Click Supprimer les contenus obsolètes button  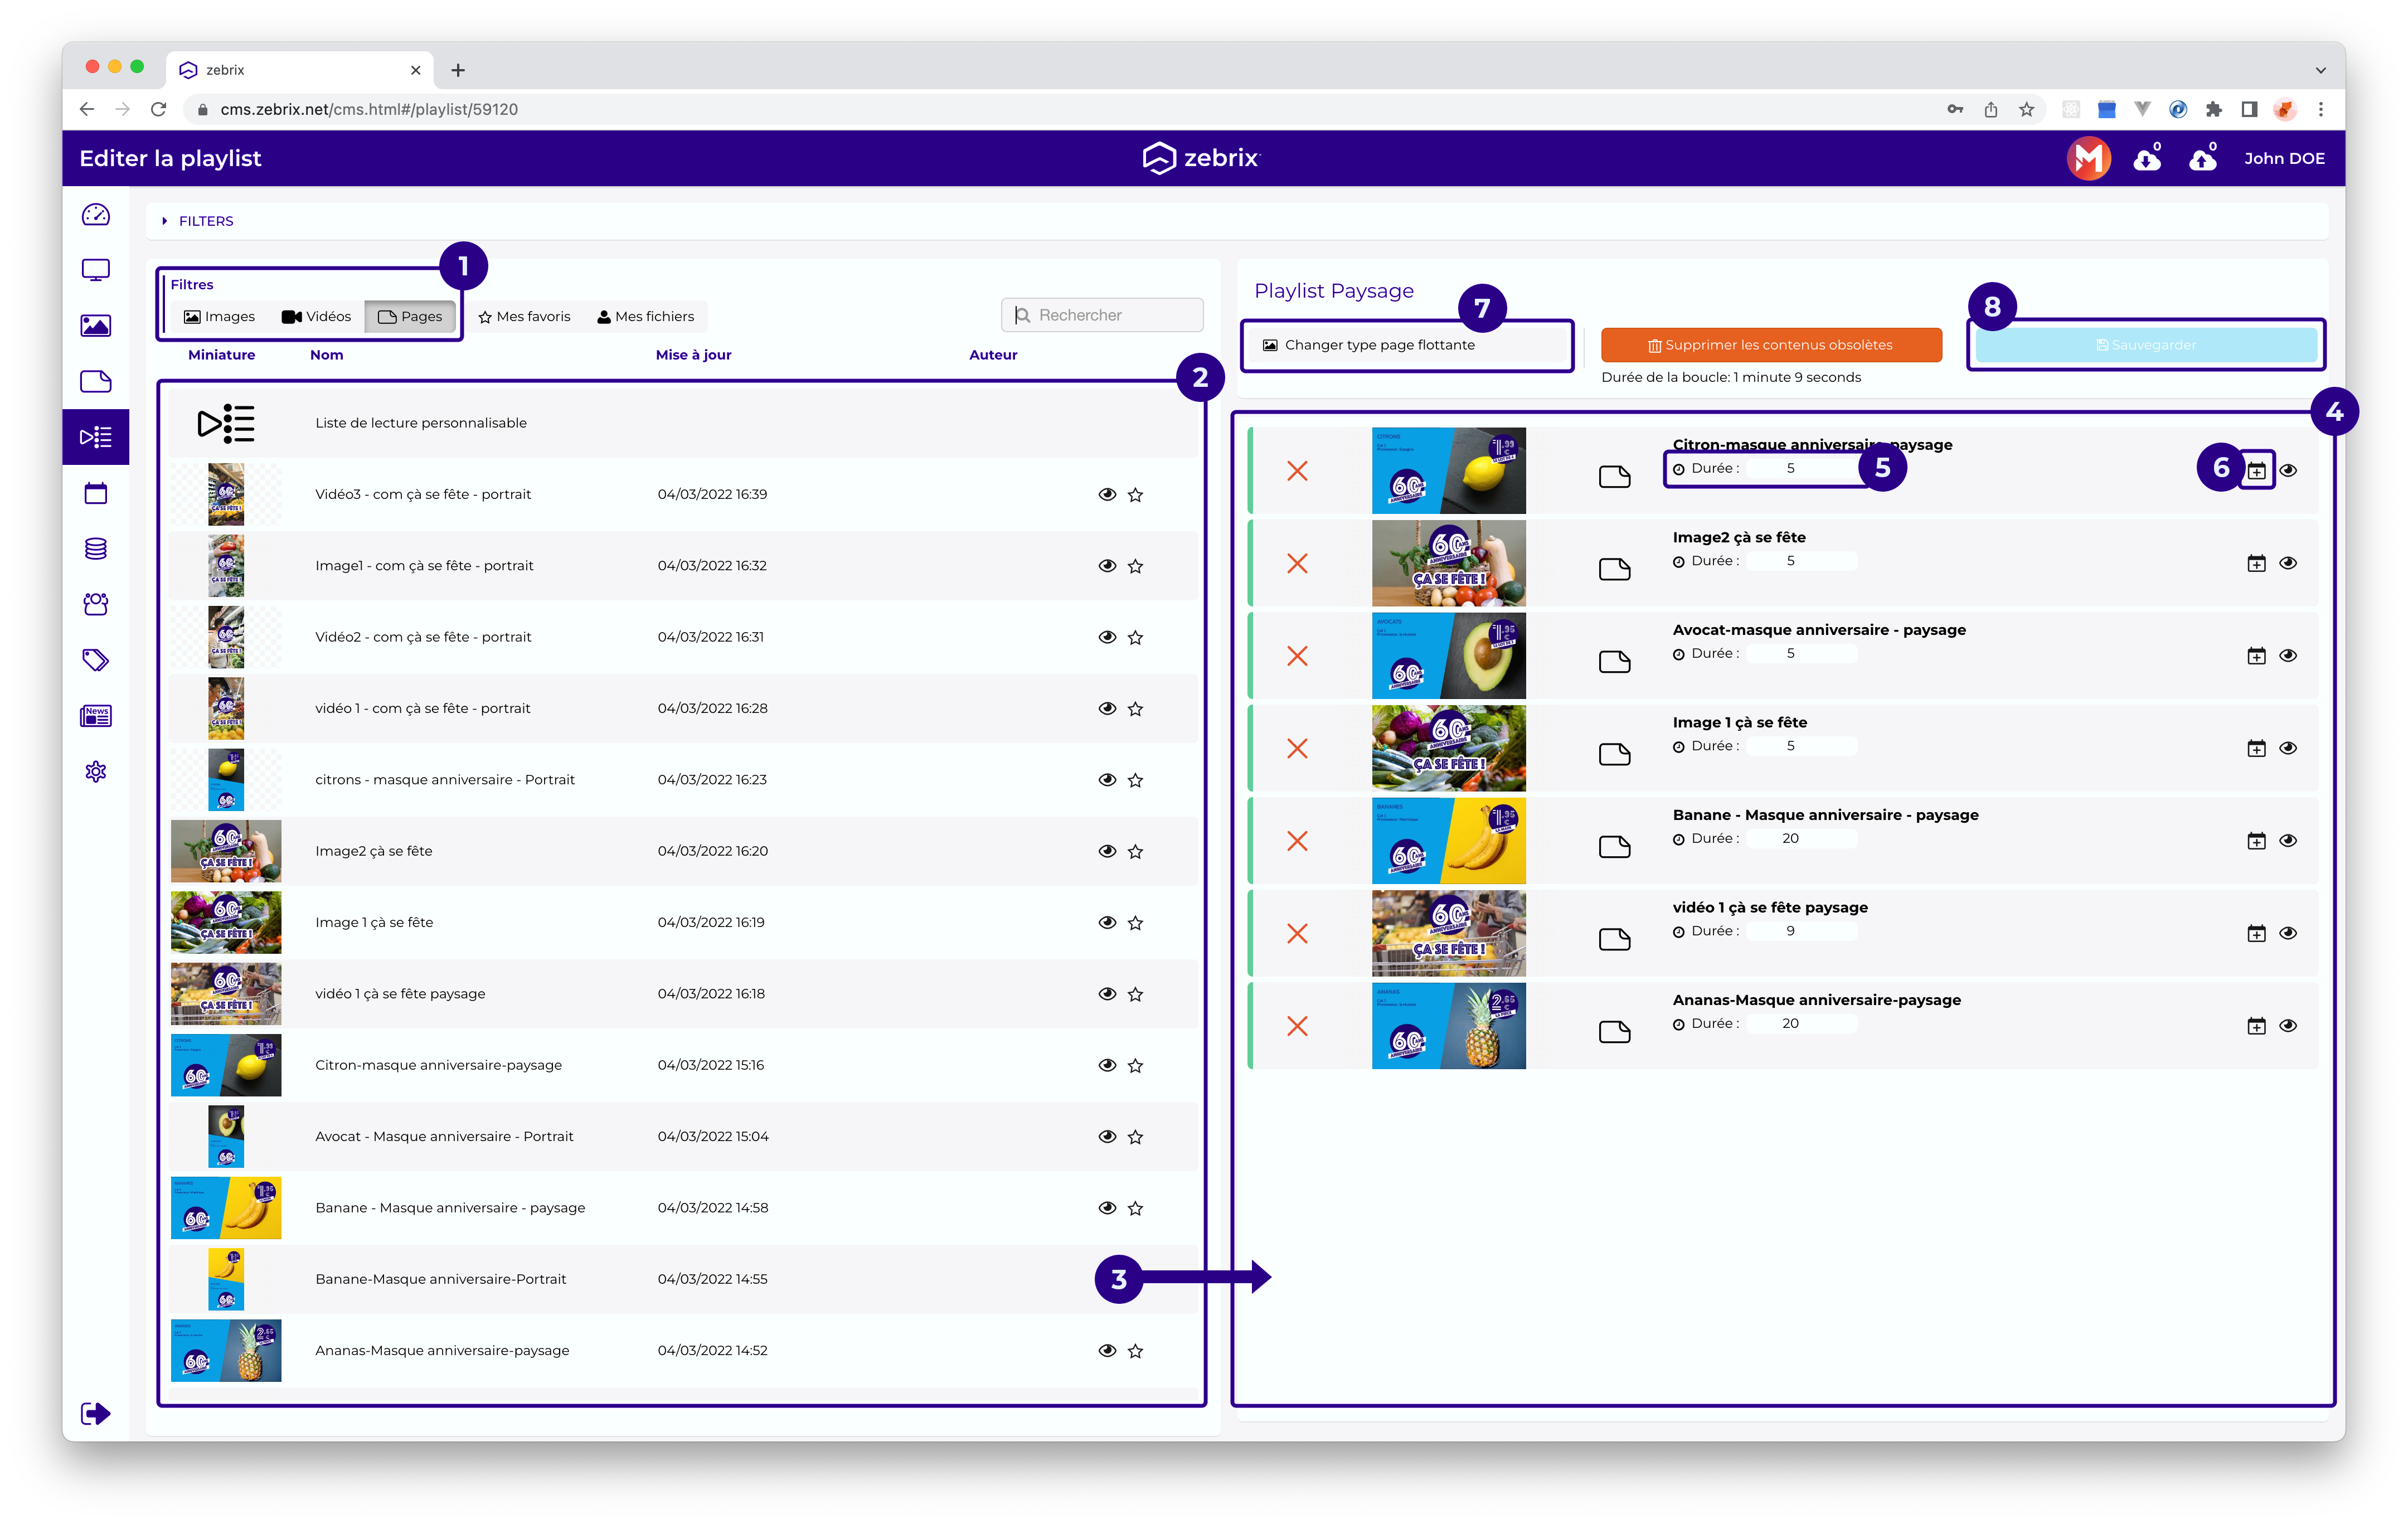click(1770, 345)
